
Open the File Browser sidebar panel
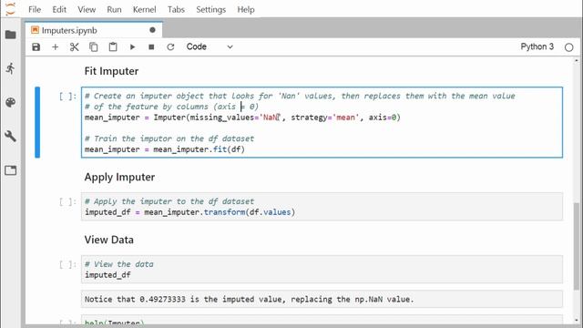tap(10, 35)
